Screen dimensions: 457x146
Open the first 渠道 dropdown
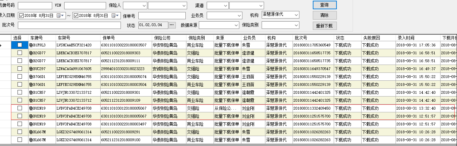click(x=217, y=5)
